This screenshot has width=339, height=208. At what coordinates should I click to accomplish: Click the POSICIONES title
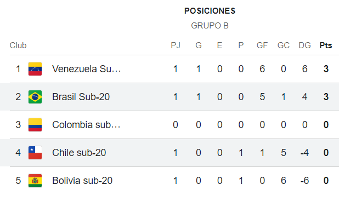210,11
